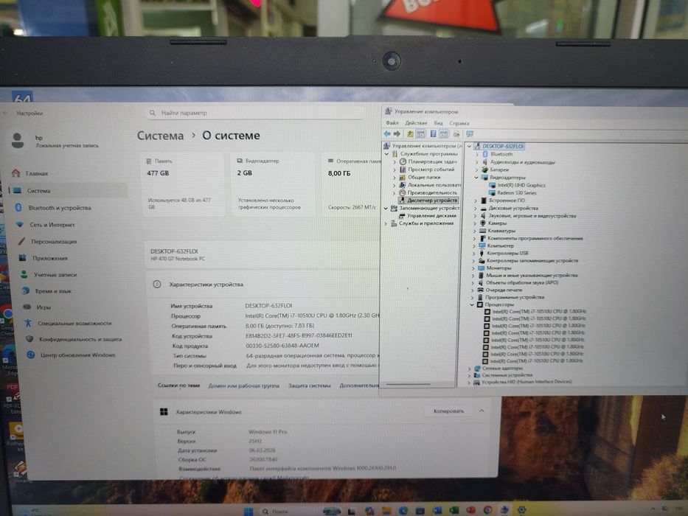Viewport: 688px width, 516px height.
Task: Click the Копировать button for Windows specs
Action: click(x=448, y=411)
